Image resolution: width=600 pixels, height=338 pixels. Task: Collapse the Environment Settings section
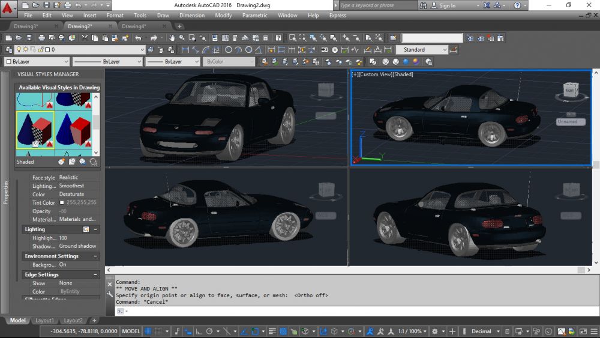[95, 256]
